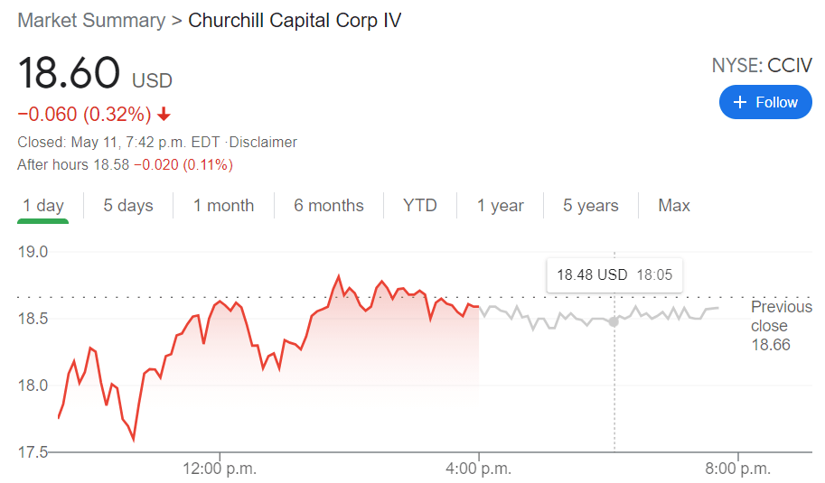Click the 4:00 p.m. axis label
Image resolution: width=825 pixels, height=483 pixels.
pyautogui.click(x=479, y=469)
